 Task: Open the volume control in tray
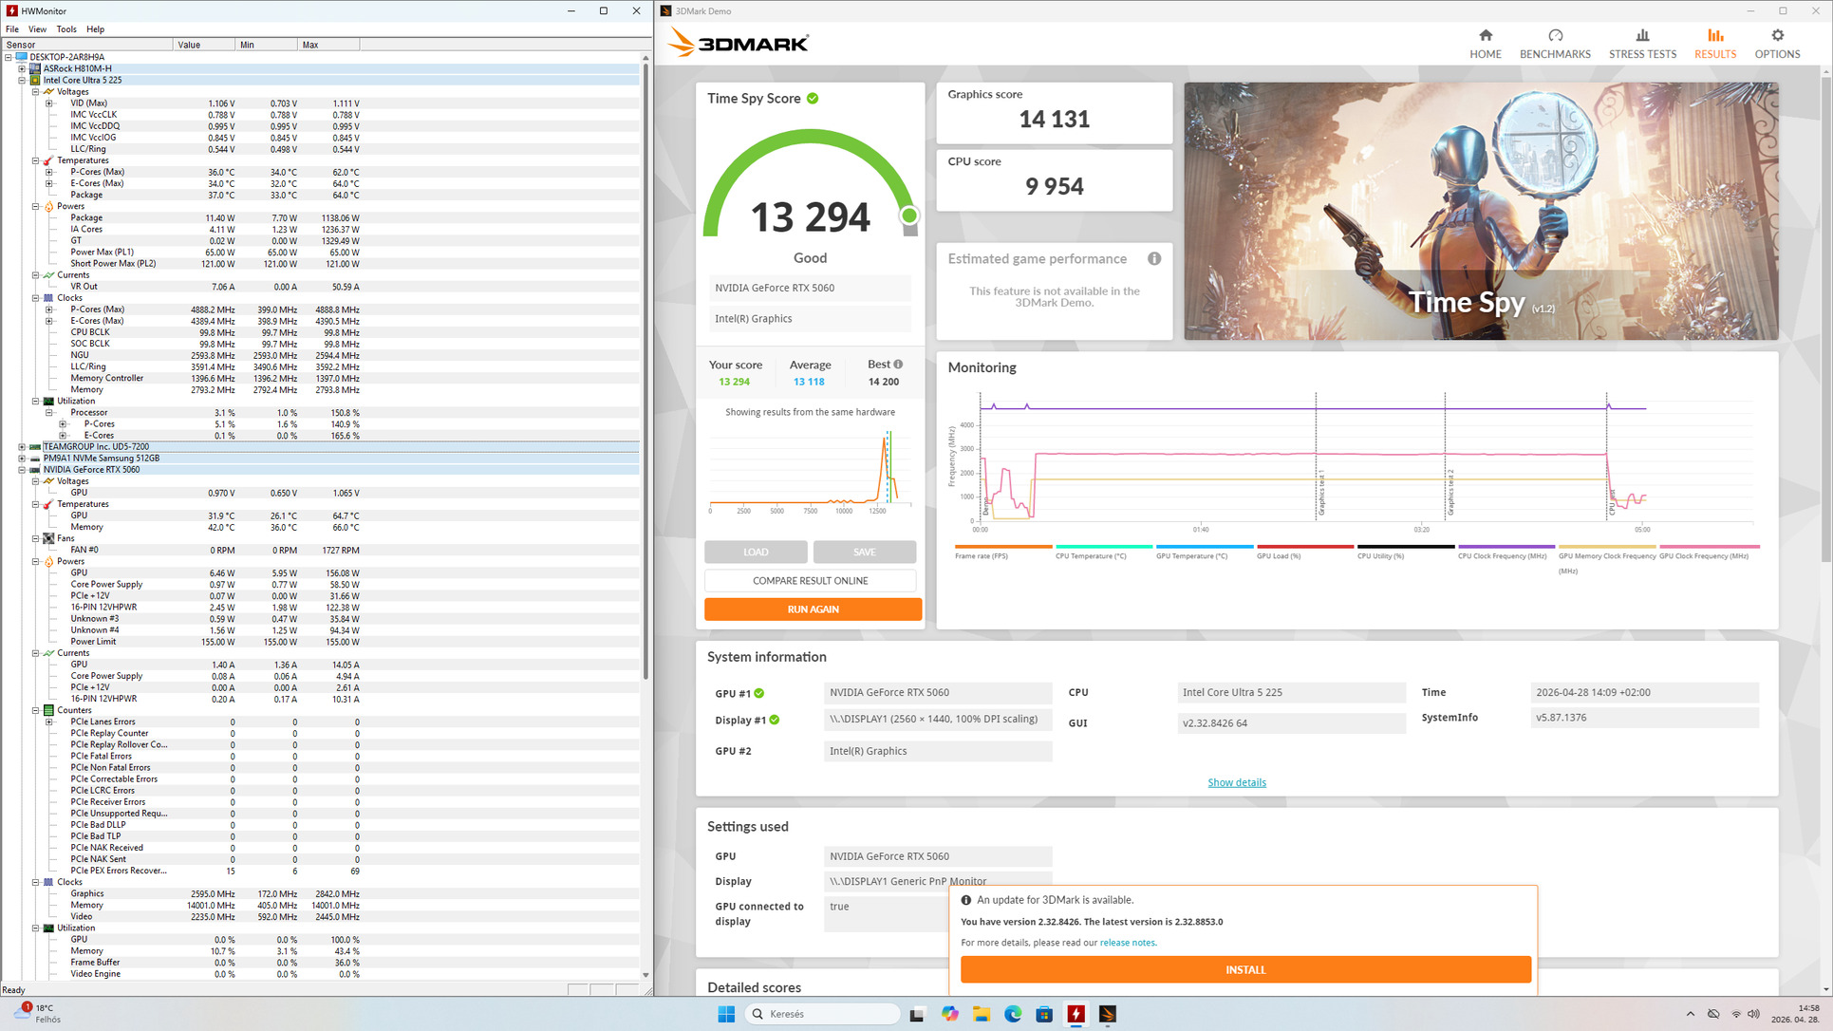(x=1753, y=1014)
